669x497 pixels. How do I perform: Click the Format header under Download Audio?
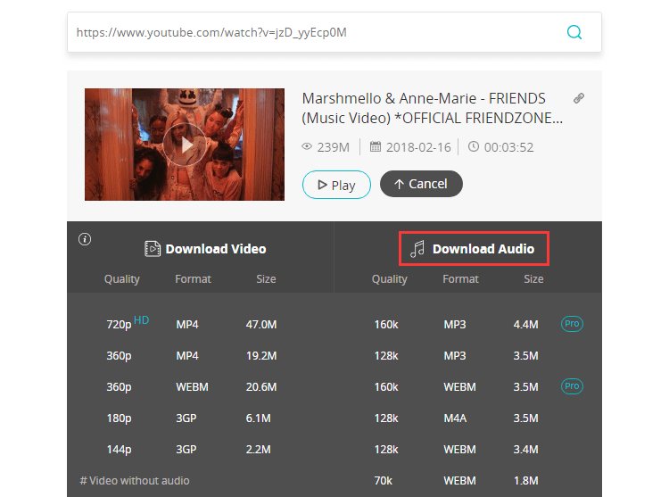pos(461,279)
